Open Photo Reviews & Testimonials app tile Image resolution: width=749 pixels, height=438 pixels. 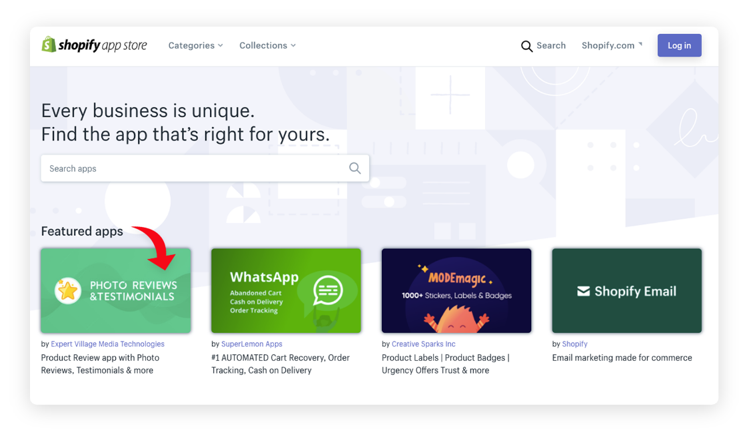pyautogui.click(x=115, y=291)
